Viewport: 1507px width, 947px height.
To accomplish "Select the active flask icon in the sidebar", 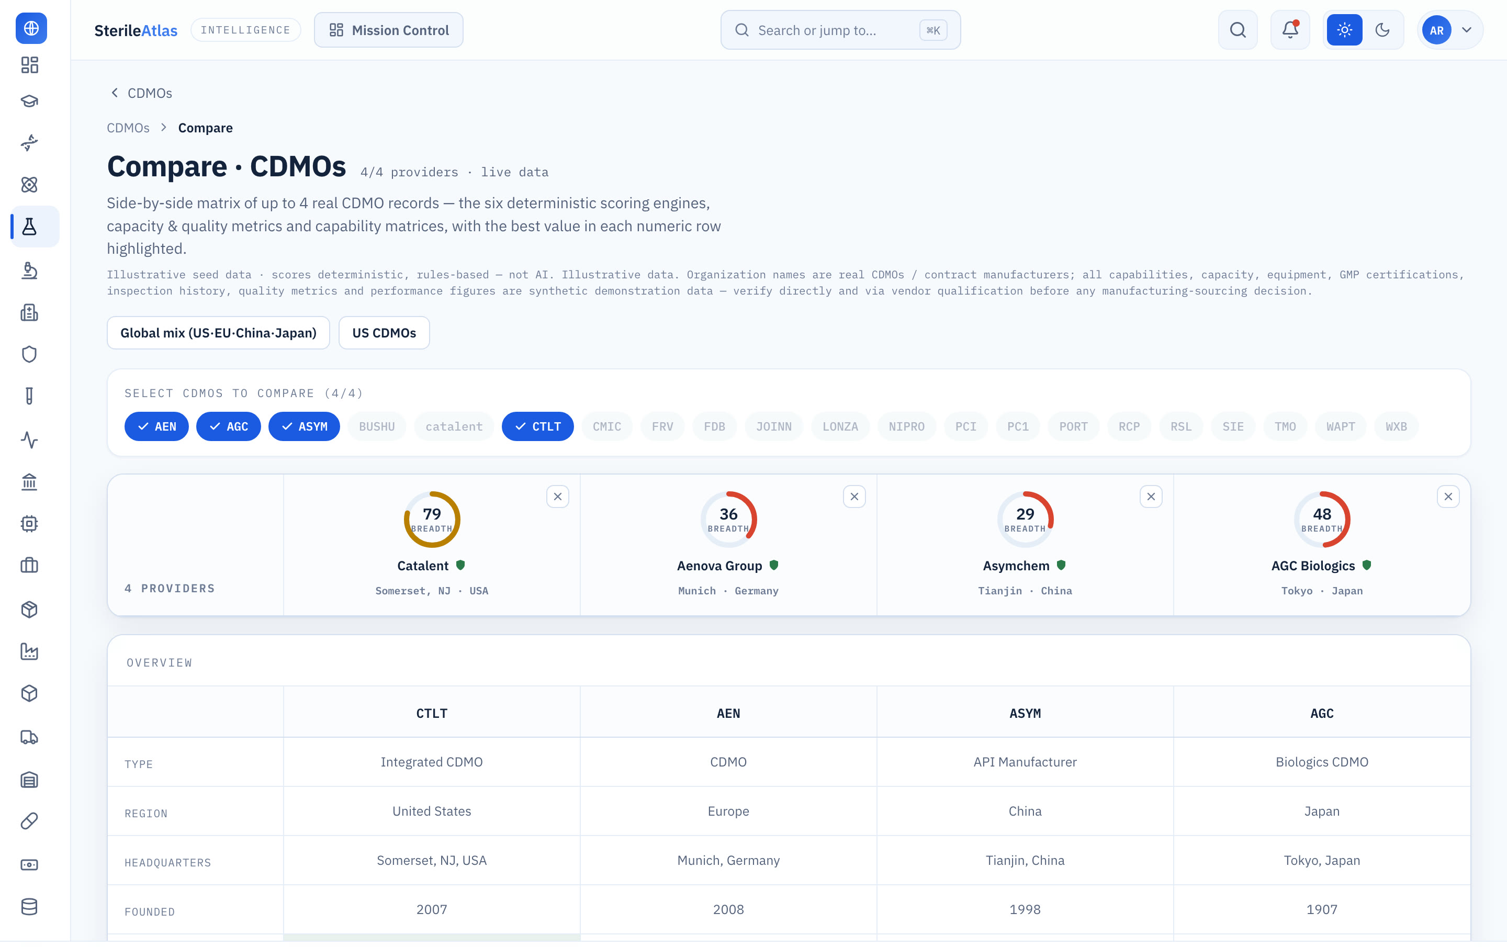I will (29, 226).
